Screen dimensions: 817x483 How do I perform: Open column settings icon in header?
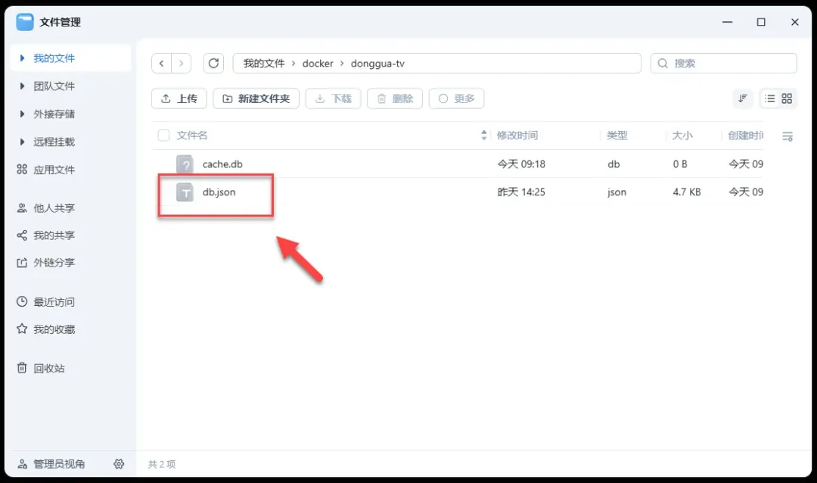click(787, 136)
